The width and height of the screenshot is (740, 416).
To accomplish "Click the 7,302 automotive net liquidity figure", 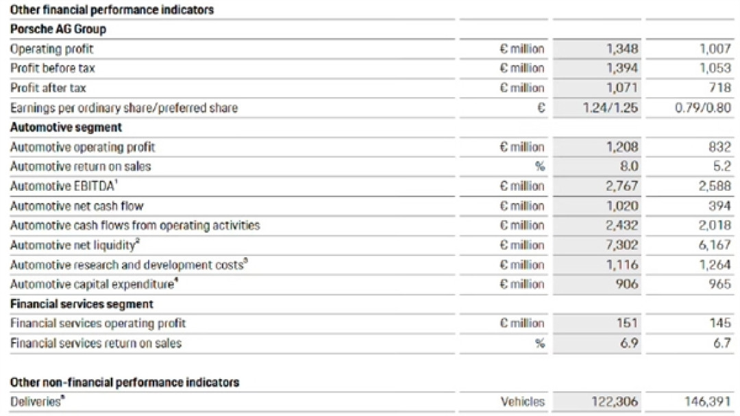I will click(622, 245).
